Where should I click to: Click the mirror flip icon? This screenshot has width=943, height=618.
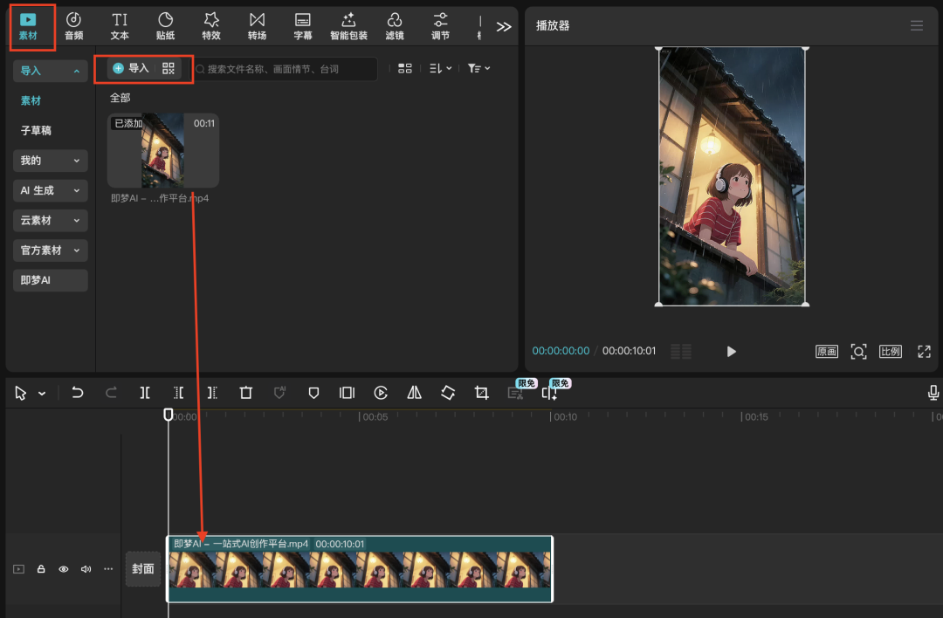(x=415, y=394)
